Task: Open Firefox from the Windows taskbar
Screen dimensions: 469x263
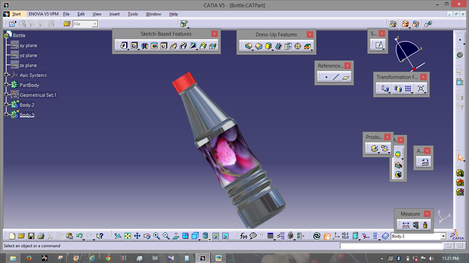Action: 29,258
